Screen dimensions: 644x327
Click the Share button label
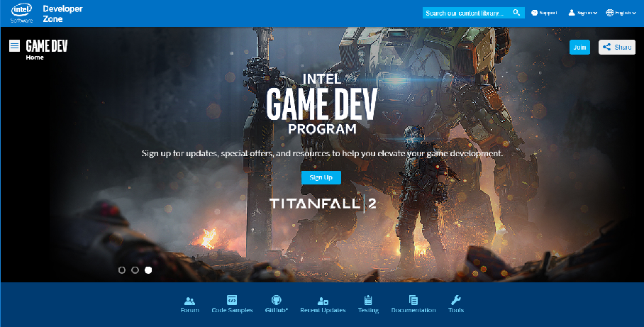[x=623, y=47]
